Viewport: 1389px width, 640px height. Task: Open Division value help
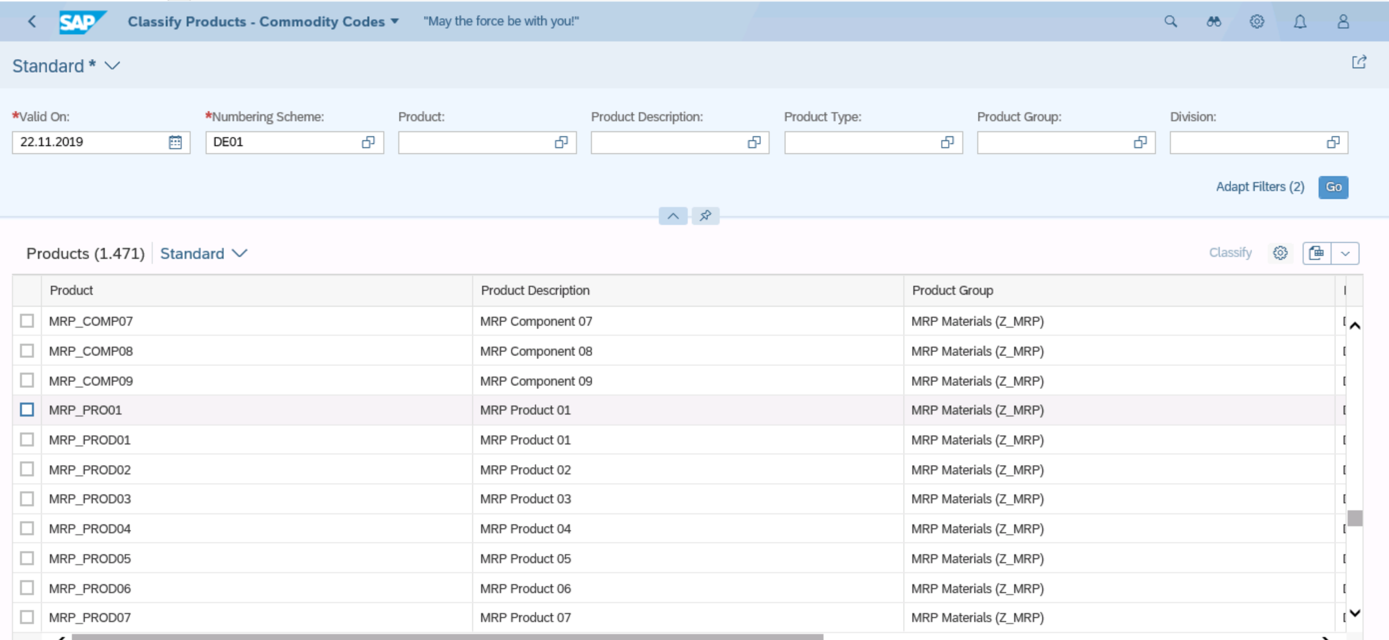pyautogui.click(x=1334, y=142)
